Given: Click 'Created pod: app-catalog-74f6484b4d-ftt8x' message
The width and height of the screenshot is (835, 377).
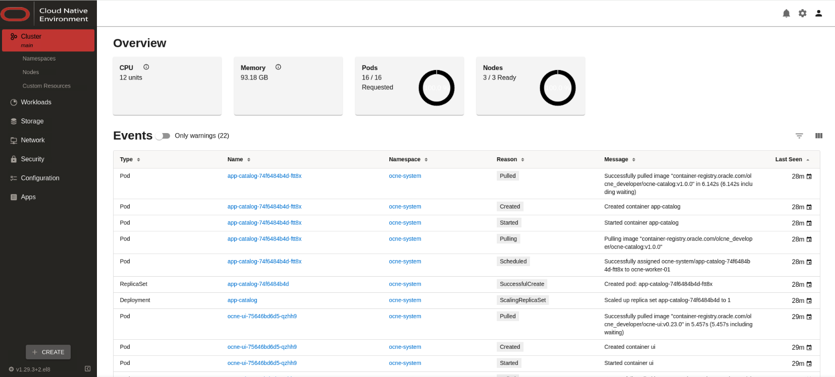Looking at the screenshot, I should coord(658,284).
